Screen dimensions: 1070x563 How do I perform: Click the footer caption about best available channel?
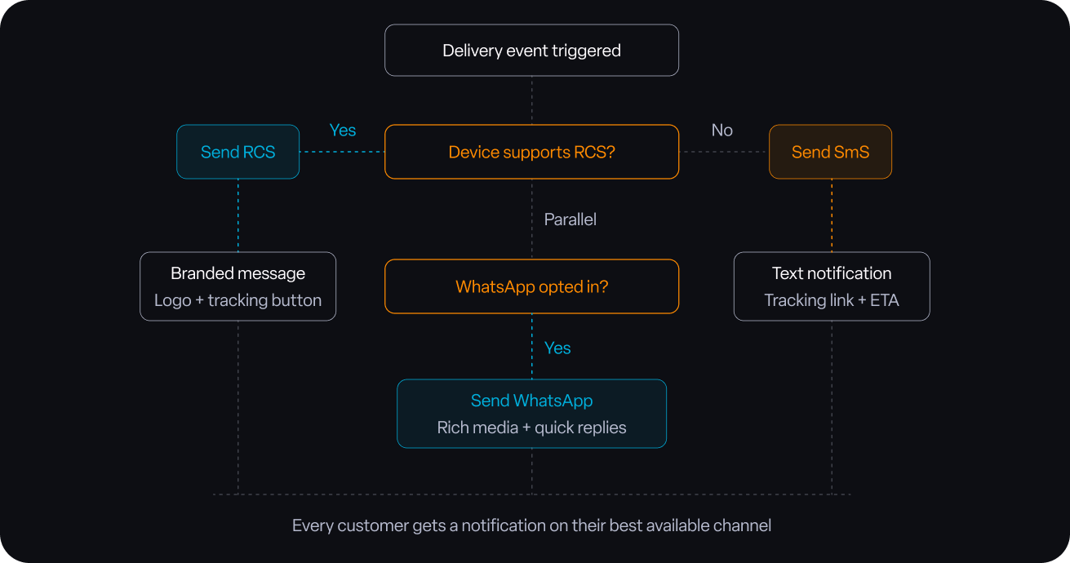(x=531, y=525)
